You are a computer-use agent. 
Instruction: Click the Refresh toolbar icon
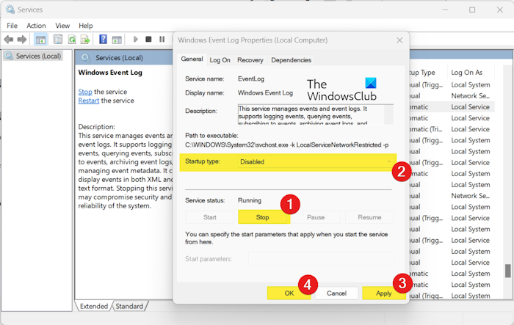pyautogui.click(x=72, y=40)
